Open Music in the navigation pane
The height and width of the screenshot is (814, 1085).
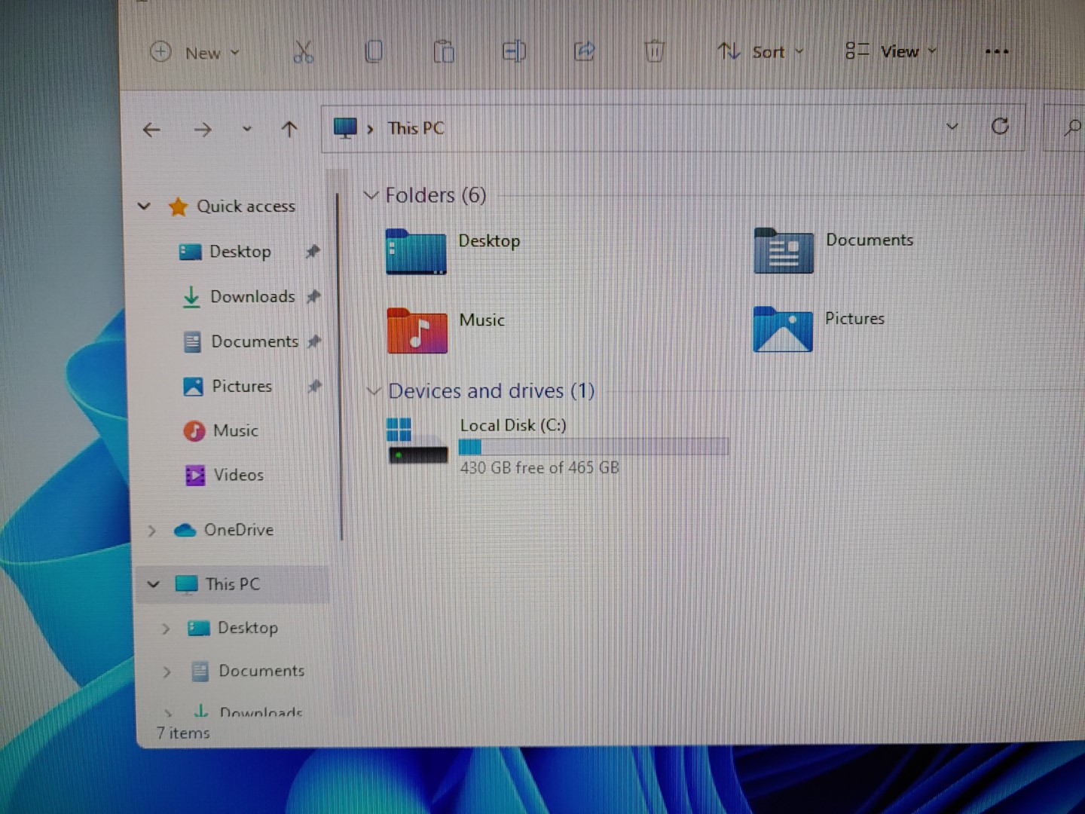tap(235, 430)
